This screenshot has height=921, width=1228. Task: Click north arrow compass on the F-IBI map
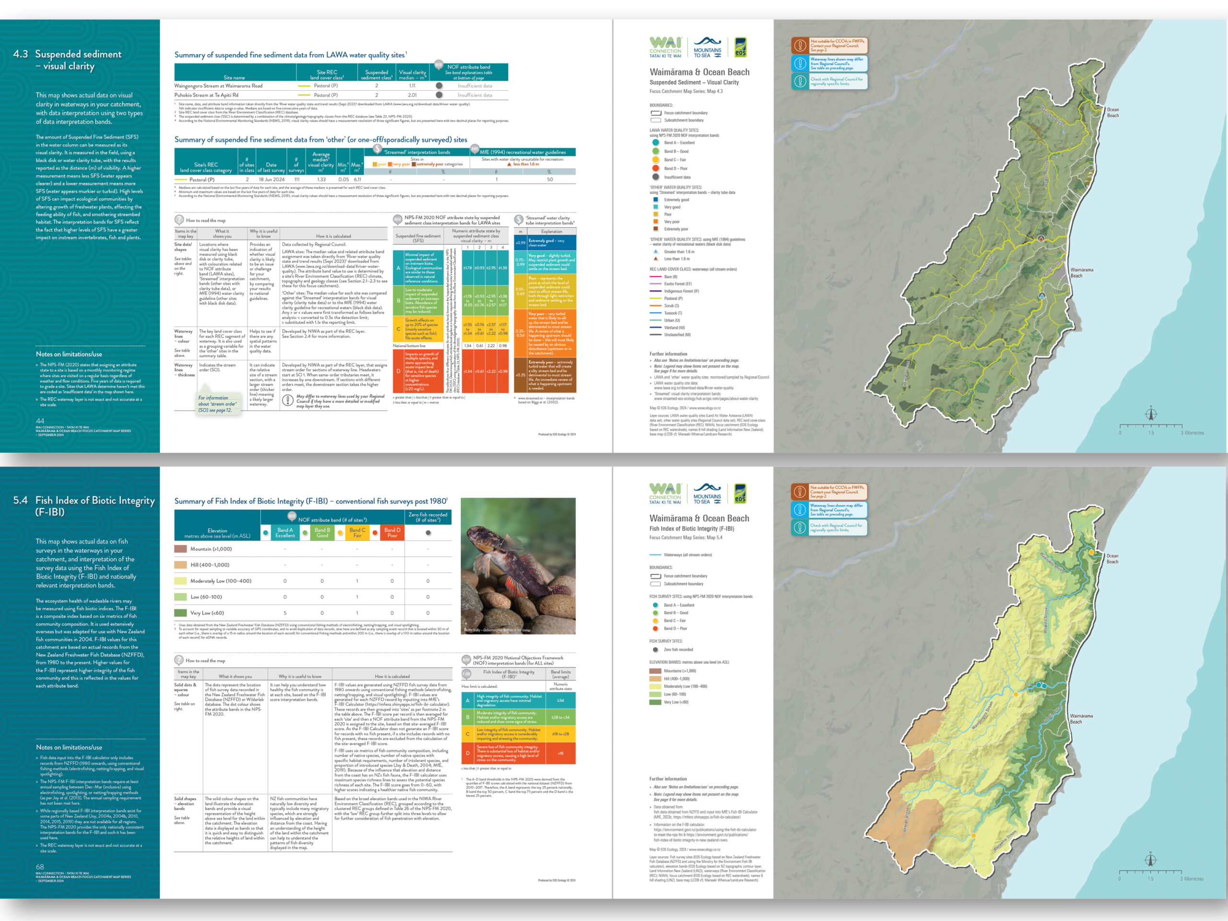point(1150,860)
